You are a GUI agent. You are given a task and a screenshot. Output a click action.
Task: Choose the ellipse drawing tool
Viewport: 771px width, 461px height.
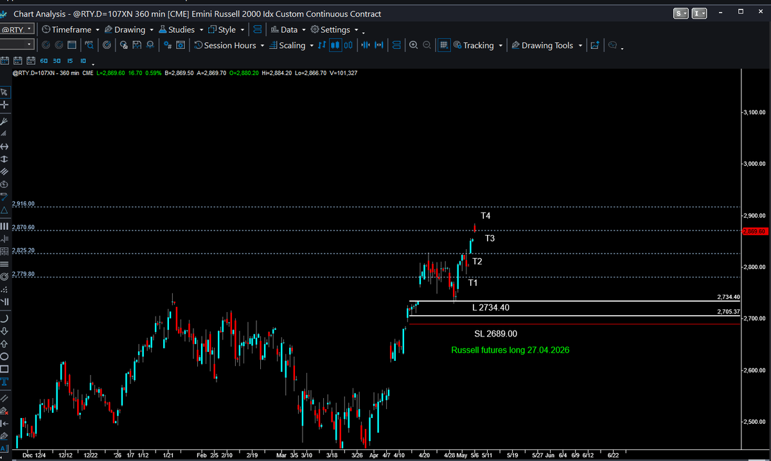4,356
